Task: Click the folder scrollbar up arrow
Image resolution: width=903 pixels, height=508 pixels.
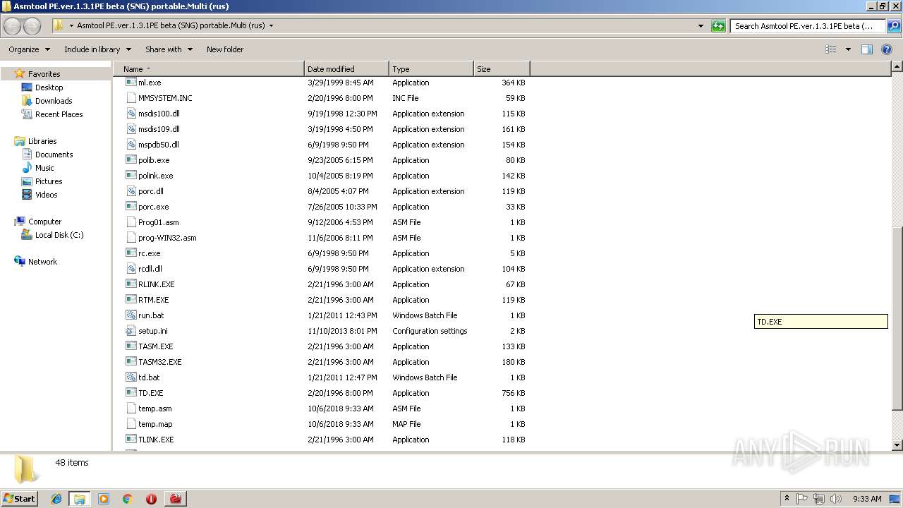Action: [x=897, y=67]
